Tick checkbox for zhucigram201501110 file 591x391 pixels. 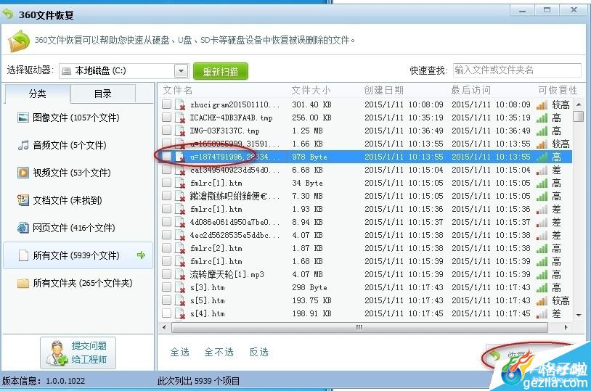click(x=166, y=104)
